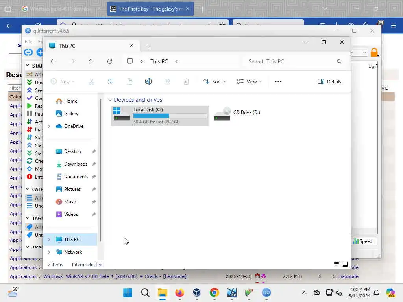The height and width of the screenshot is (302, 403).
Task: Collapse the STATUS section in qBittorrent
Action: coord(28,66)
